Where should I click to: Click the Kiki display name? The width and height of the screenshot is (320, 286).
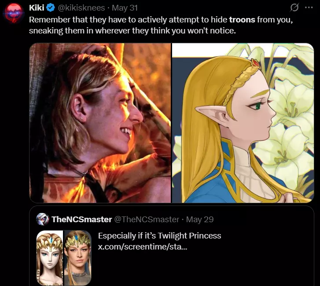pyautogui.click(x=37, y=8)
